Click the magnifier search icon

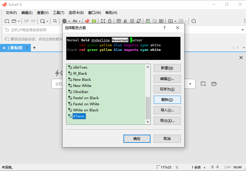point(55,21)
